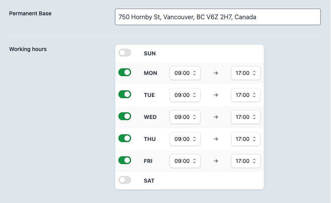
Task: Click the Permanent Base address field
Action: [x=218, y=17]
